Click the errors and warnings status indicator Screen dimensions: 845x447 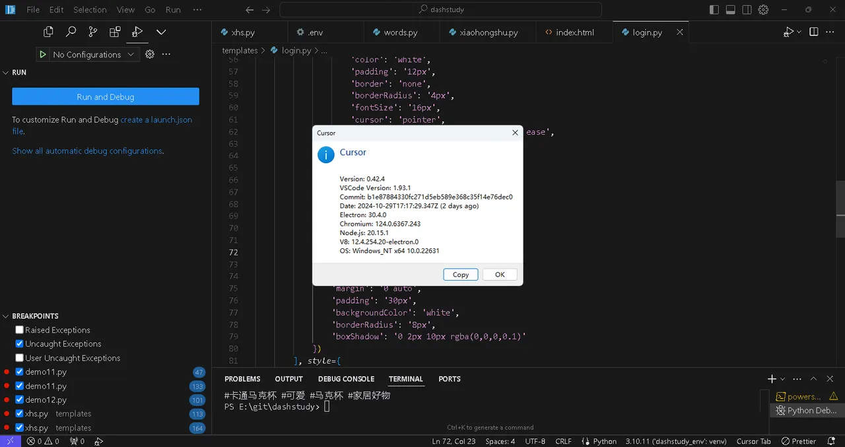point(43,441)
